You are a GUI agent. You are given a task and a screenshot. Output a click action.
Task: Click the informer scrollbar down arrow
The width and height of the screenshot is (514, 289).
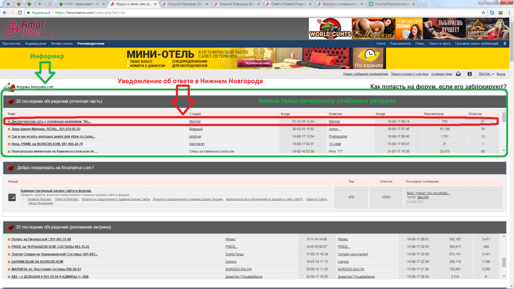click(x=504, y=151)
